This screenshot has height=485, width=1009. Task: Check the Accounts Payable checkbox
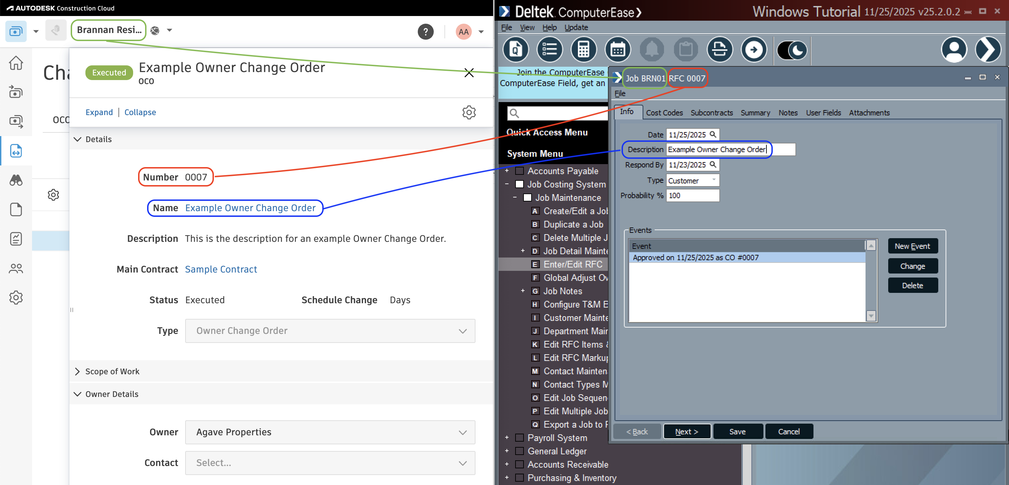pyautogui.click(x=520, y=171)
